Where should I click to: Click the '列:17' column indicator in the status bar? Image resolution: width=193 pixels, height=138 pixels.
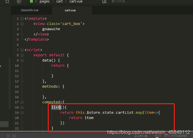pos(167,136)
